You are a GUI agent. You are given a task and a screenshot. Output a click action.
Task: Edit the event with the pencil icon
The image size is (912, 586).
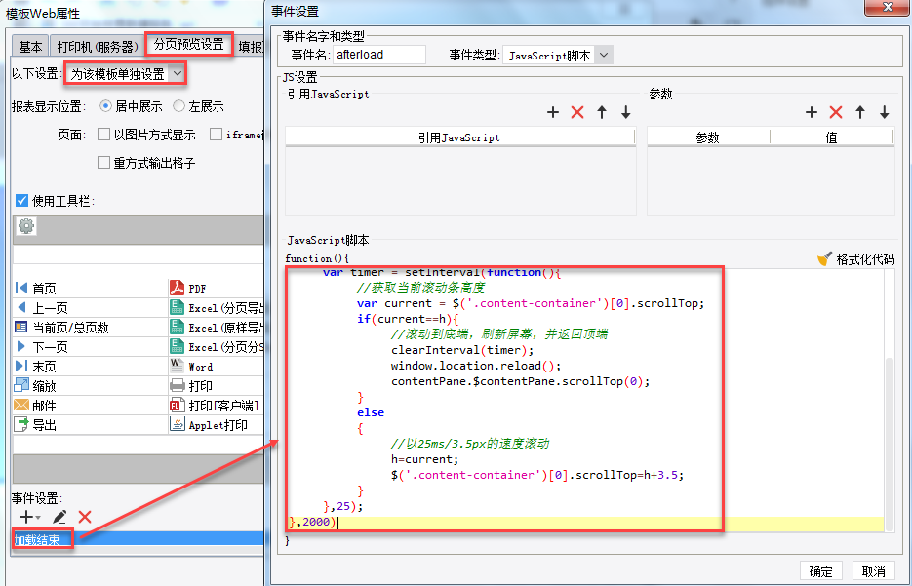pyautogui.click(x=59, y=517)
